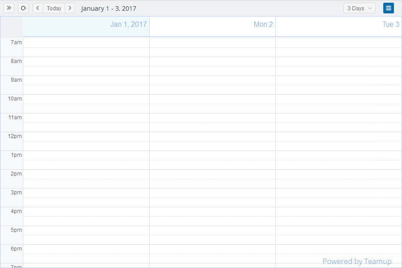Click the 5pm slot on Jan 1
The width and height of the screenshot is (402, 268).
[86, 230]
